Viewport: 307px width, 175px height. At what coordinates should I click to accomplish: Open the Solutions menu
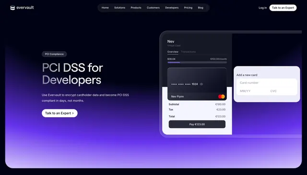[x=119, y=8]
